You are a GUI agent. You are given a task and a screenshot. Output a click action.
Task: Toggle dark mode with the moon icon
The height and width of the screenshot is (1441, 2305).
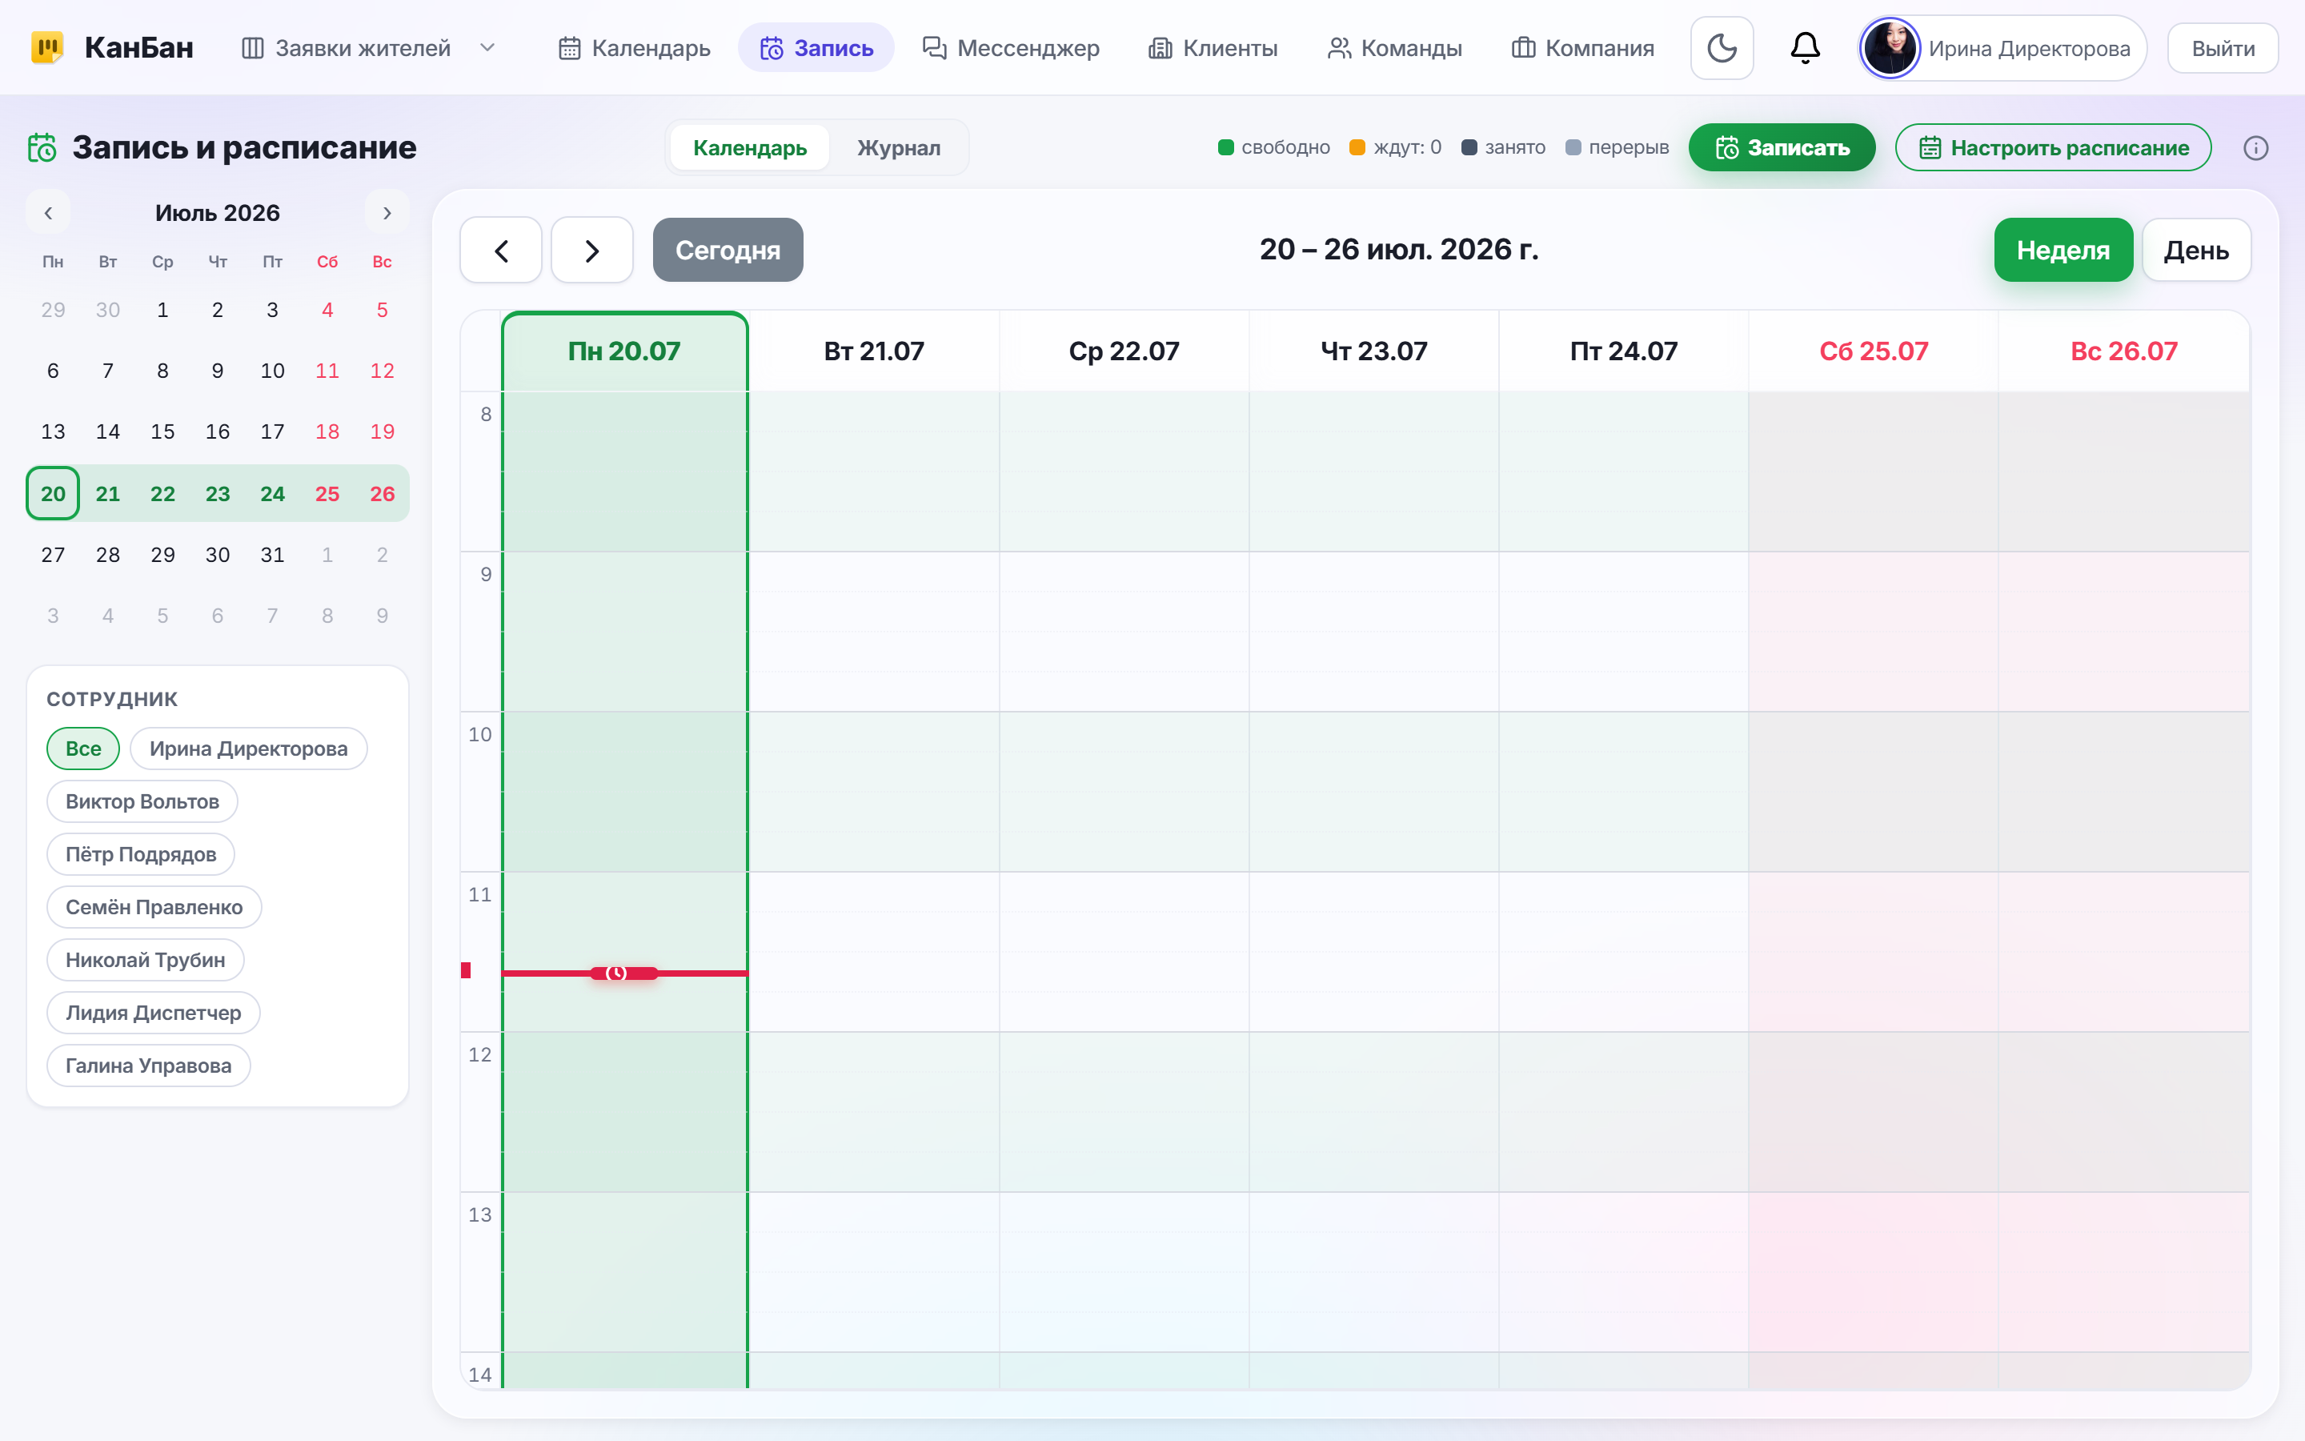(x=1721, y=48)
